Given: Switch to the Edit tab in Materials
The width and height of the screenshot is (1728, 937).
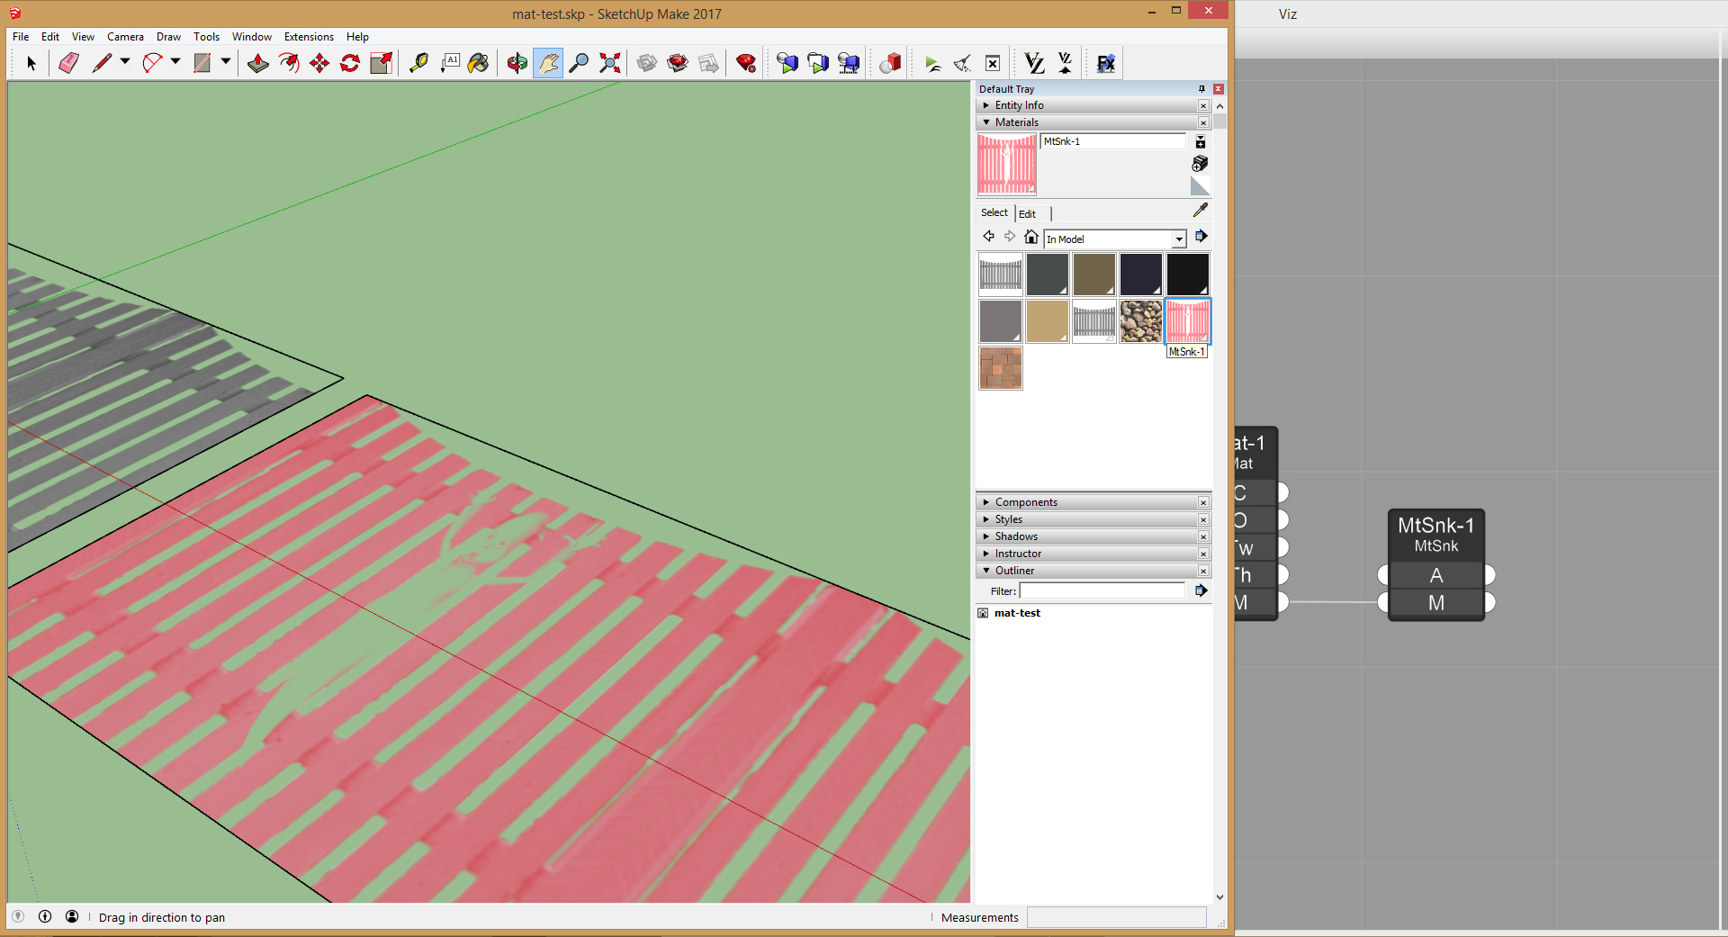Looking at the screenshot, I should click(x=1027, y=214).
